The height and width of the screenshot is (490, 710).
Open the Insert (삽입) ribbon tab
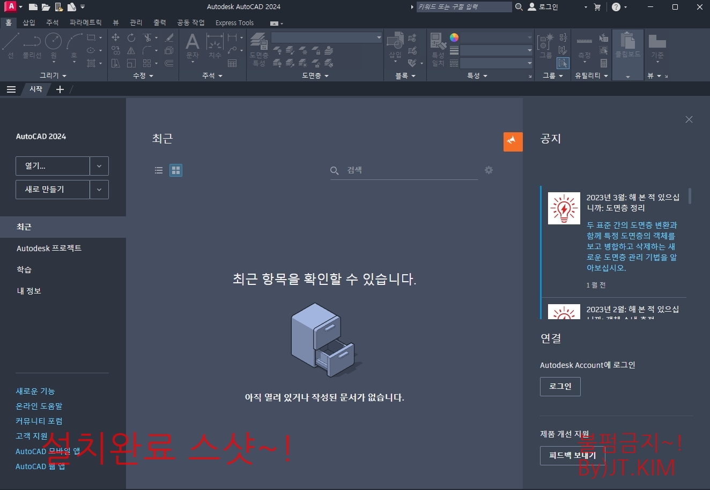[x=29, y=22]
